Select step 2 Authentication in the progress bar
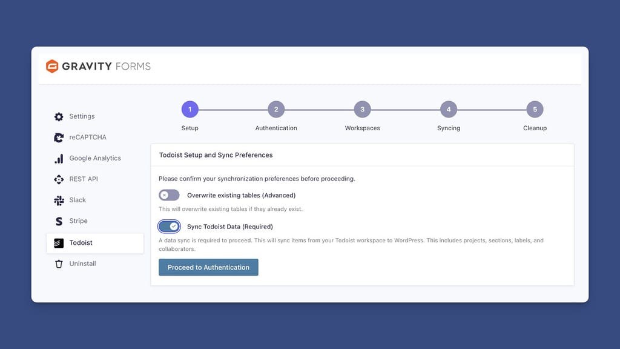Image resolution: width=620 pixels, height=349 pixels. click(x=275, y=109)
